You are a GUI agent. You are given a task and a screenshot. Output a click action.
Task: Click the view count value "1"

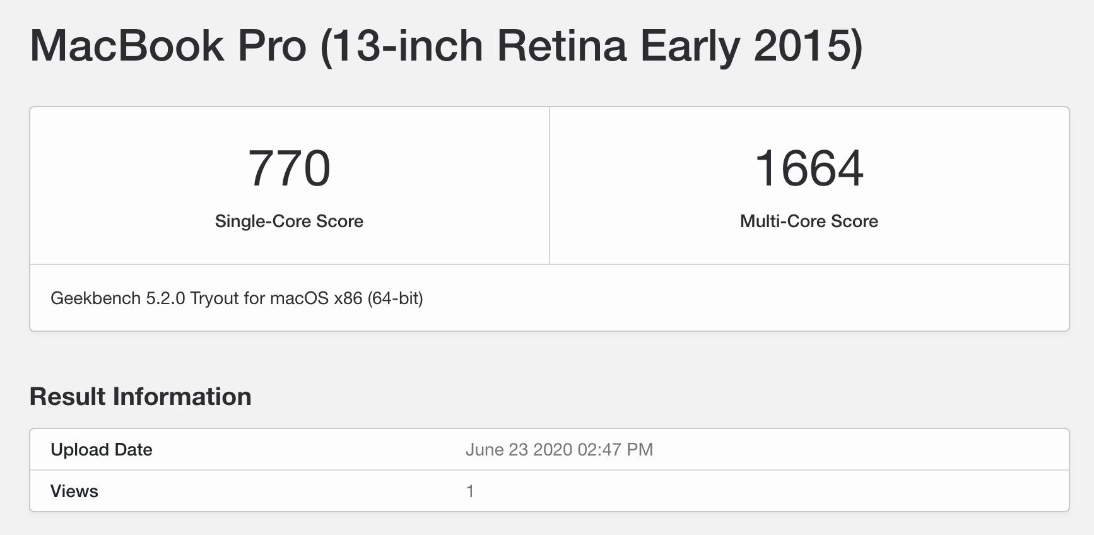click(470, 491)
